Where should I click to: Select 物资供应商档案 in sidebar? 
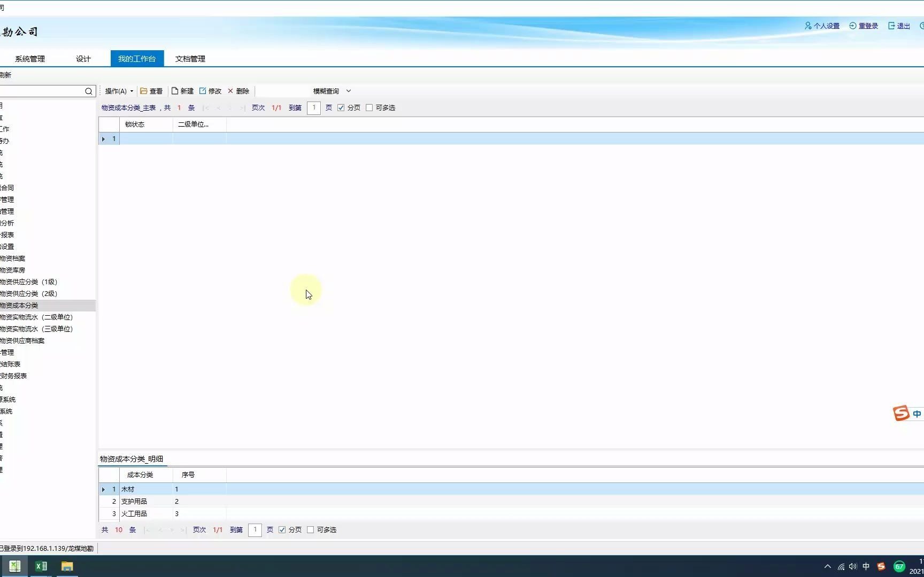click(22, 341)
